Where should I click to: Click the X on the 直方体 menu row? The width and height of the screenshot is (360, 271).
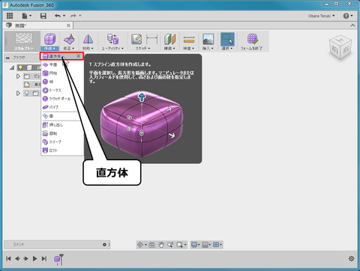point(79,56)
